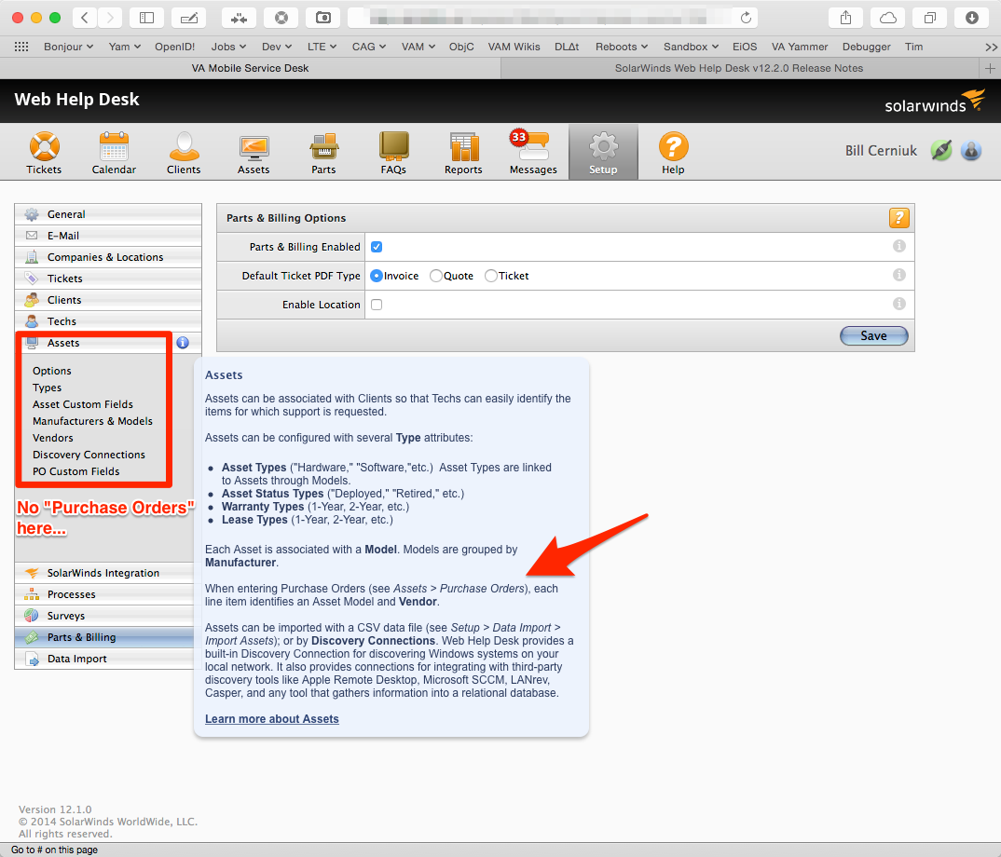This screenshot has width=1001, height=857.
Task: Click Safari iCloud tabs icon
Action: coord(888,18)
